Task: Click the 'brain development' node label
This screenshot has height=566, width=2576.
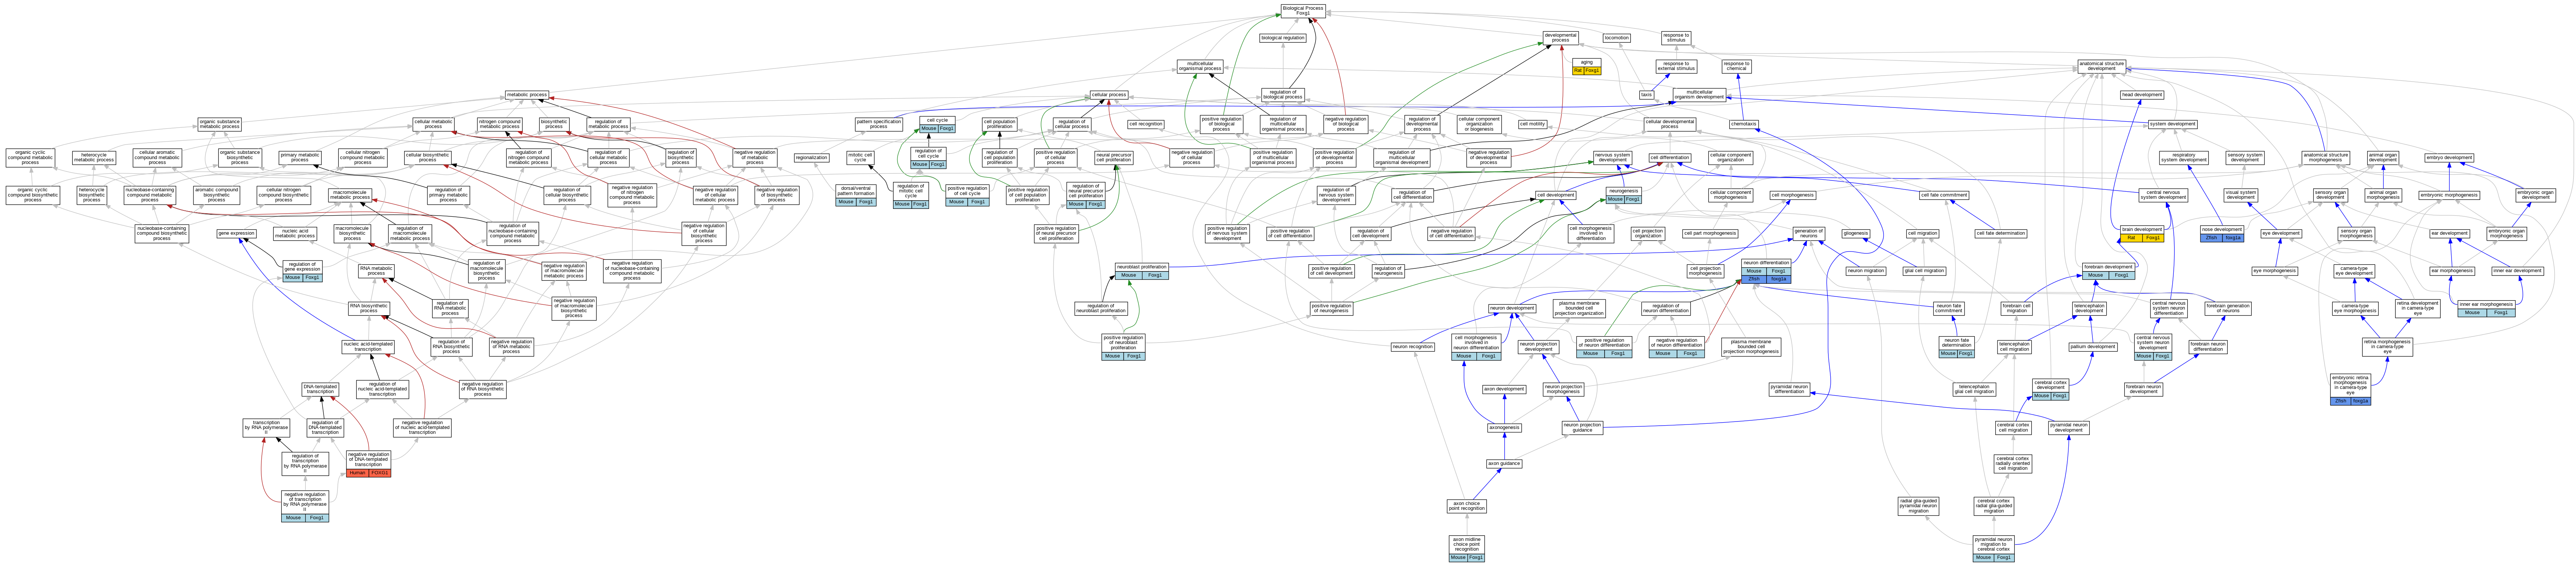Action: [2142, 229]
